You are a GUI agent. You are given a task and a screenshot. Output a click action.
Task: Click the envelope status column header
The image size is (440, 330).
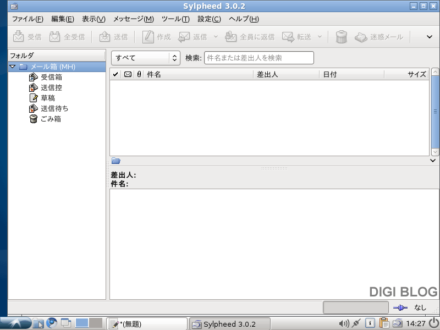pos(128,74)
